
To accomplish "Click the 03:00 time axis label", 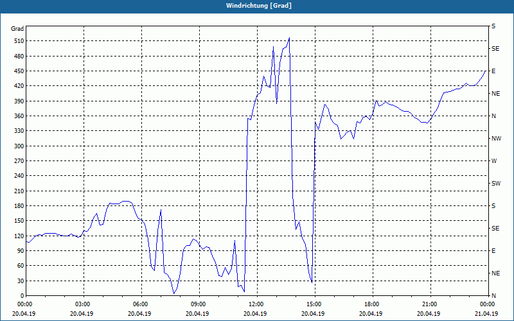I will tap(84, 304).
